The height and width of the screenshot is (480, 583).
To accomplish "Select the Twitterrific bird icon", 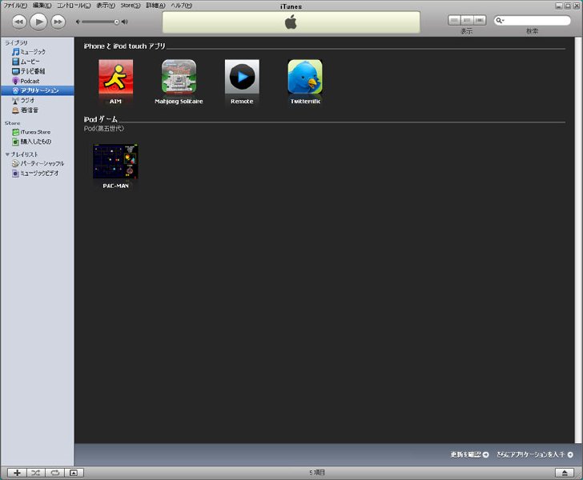I will click(305, 77).
